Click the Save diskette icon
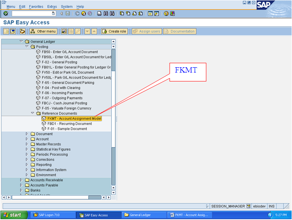This screenshot has width=292, height=220. (x=68, y=13)
